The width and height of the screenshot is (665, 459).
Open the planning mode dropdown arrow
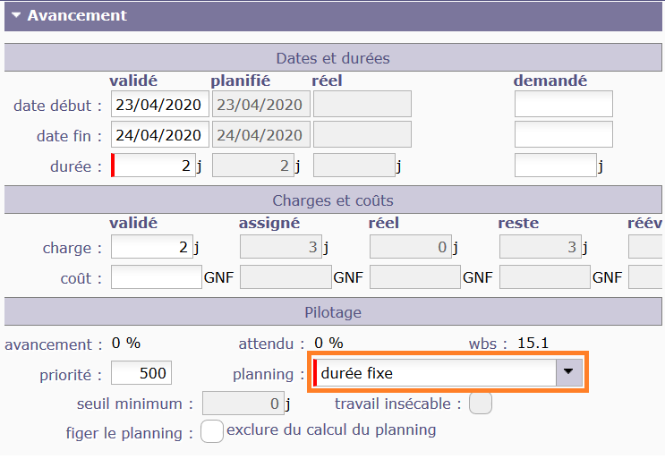pyautogui.click(x=569, y=372)
